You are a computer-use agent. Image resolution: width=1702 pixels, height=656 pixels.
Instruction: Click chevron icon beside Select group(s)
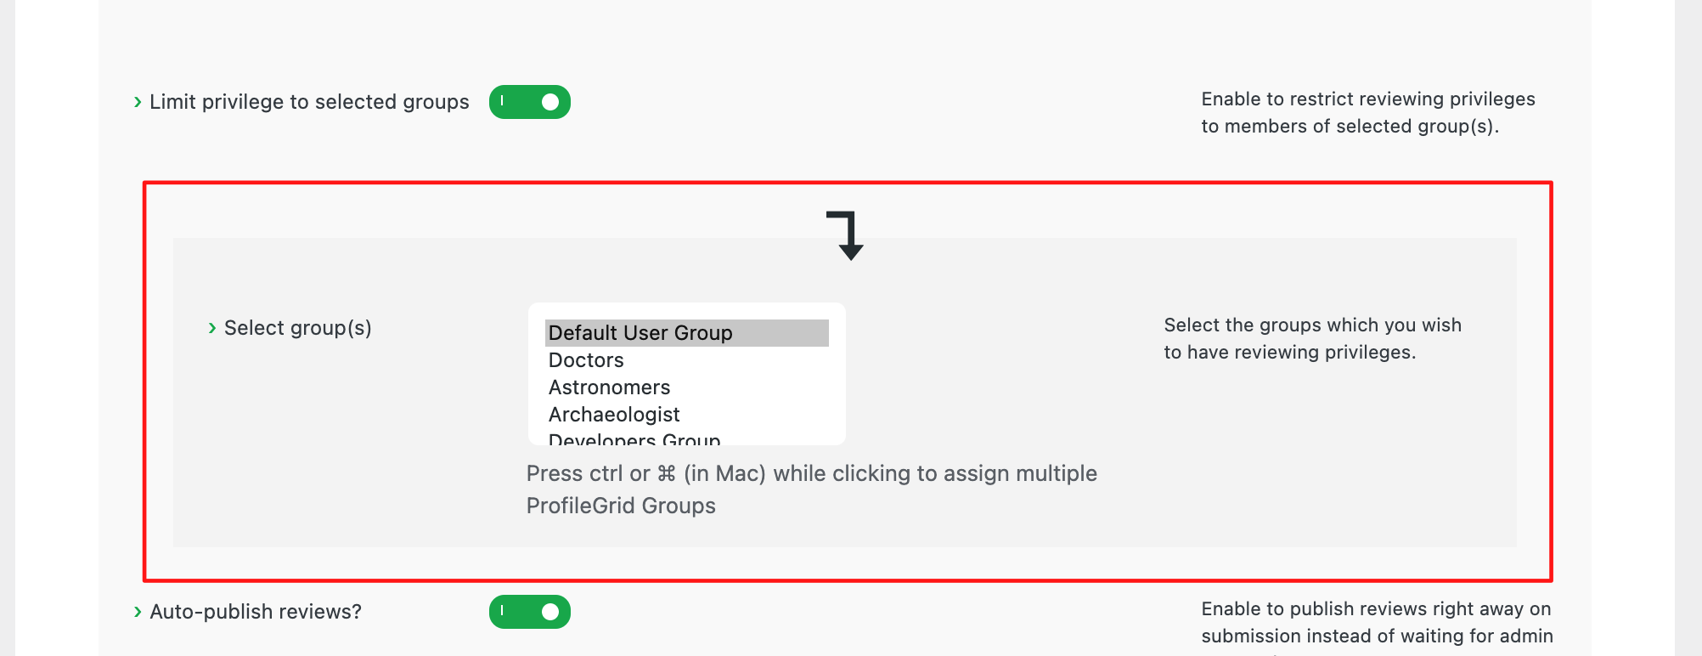(x=212, y=328)
